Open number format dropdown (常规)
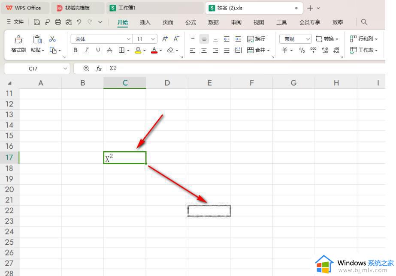 pos(308,39)
